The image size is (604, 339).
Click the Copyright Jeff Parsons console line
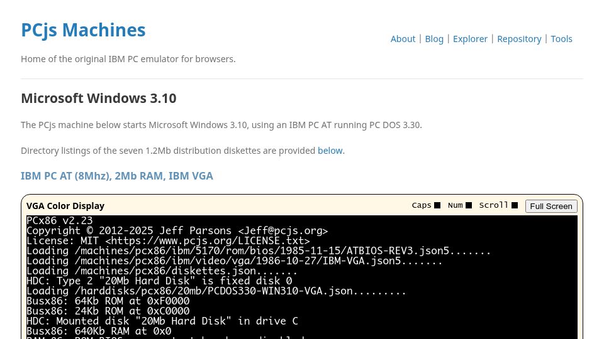(x=177, y=230)
